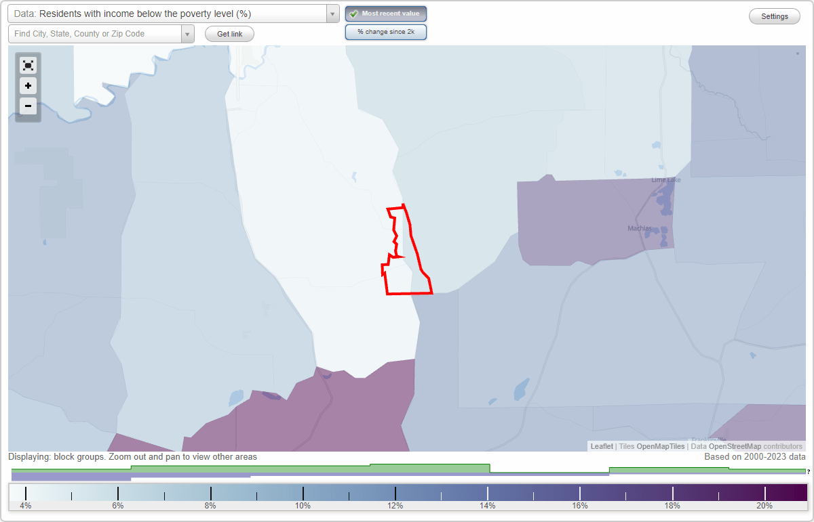
Task: Zoom out using the minus icon
Action: pos(28,106)
